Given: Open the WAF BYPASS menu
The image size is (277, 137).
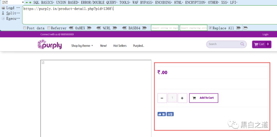Looking at the screenshot, I should point(143,3).
